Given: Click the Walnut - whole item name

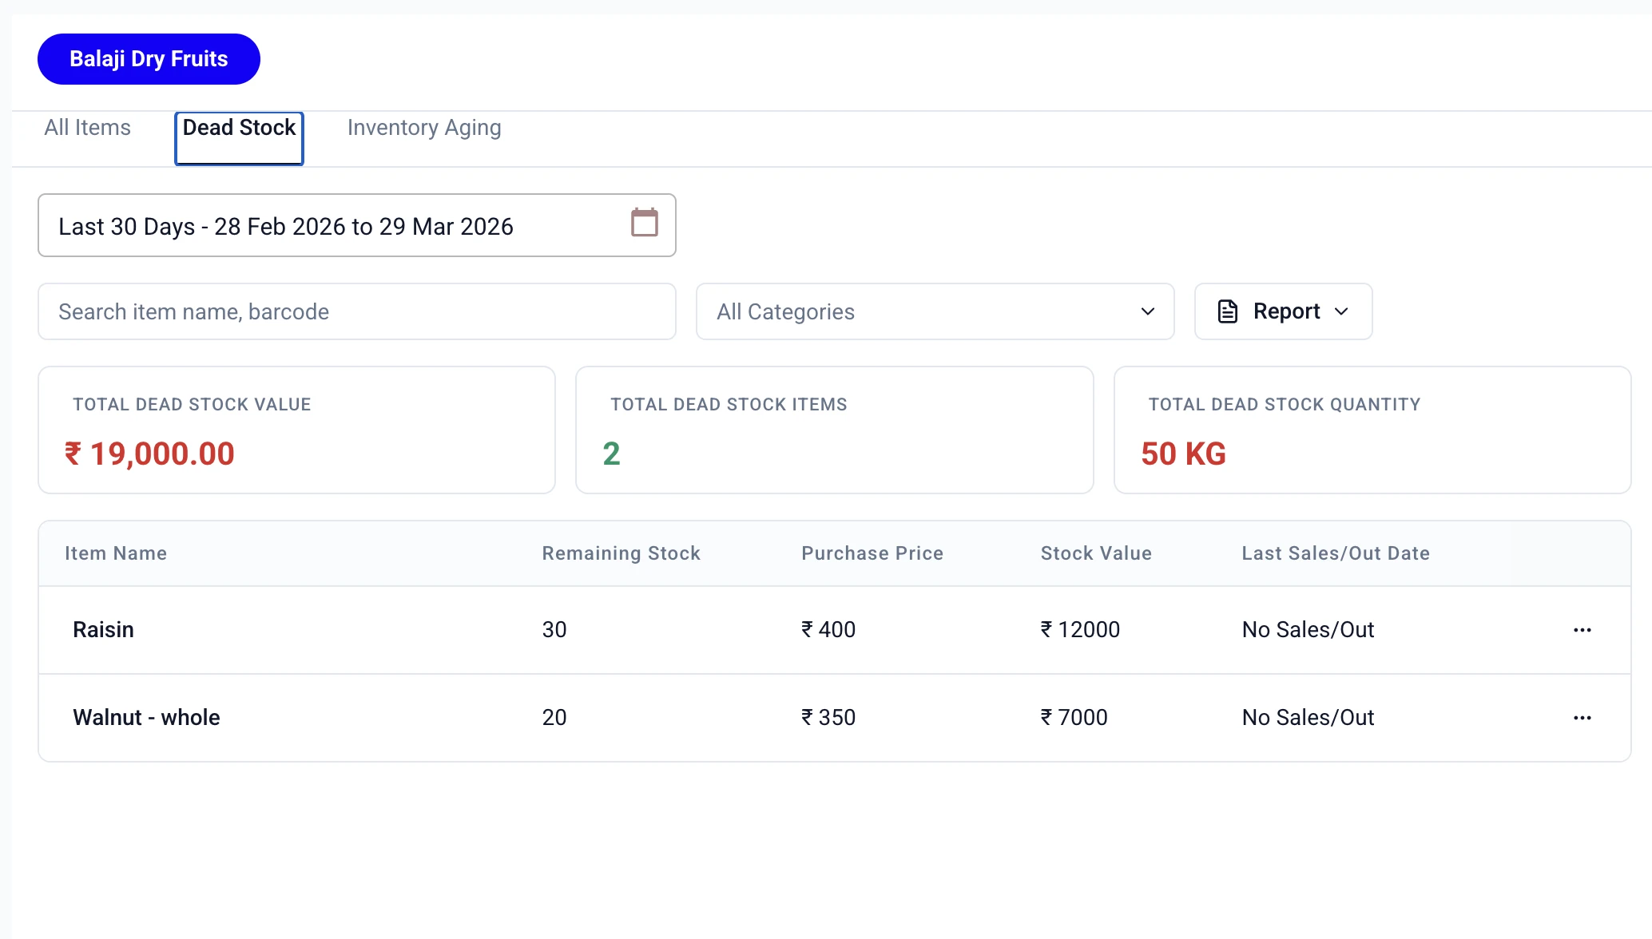Looking at the screenshot, I should coord(146,718).
